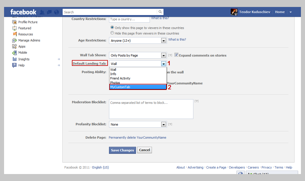Toggle 'Expand comments on stories' checkbox
Screen dimensions: 305x181
click(177, 55)
